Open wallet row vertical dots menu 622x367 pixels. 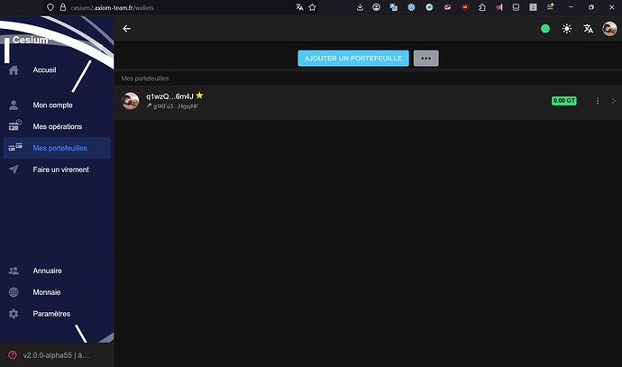597,101
